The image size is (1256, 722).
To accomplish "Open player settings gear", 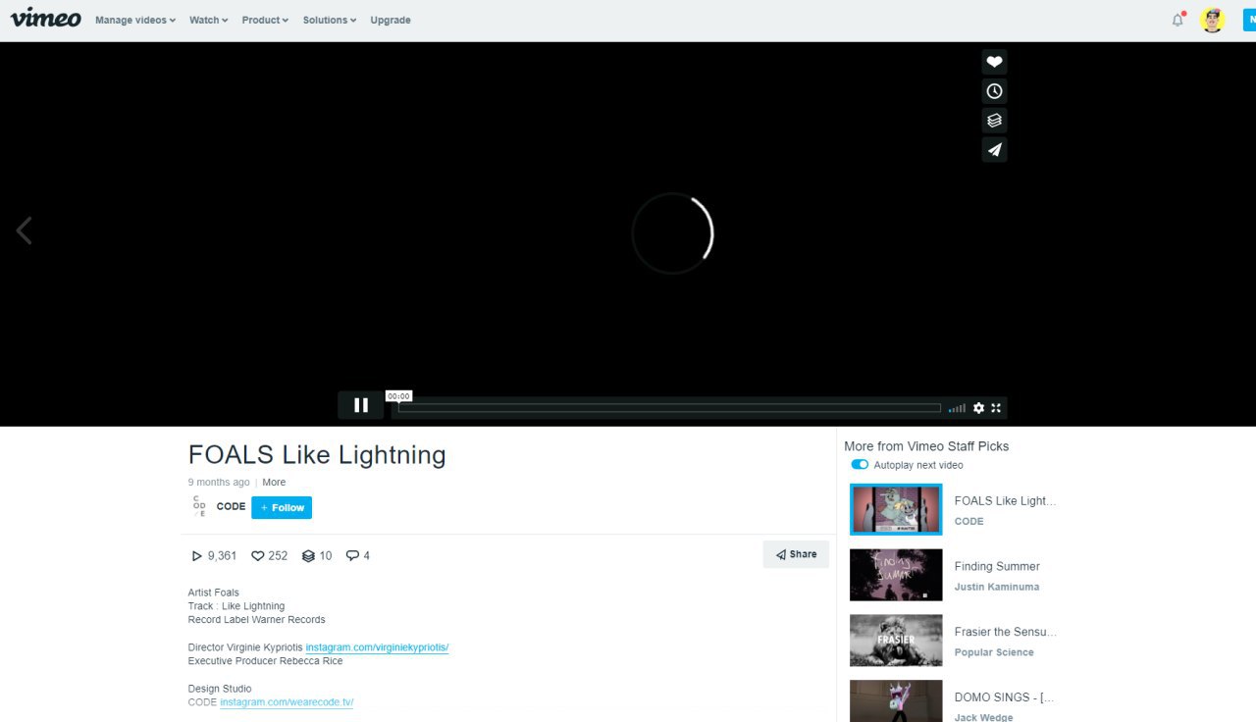I will tap(978, 408).
